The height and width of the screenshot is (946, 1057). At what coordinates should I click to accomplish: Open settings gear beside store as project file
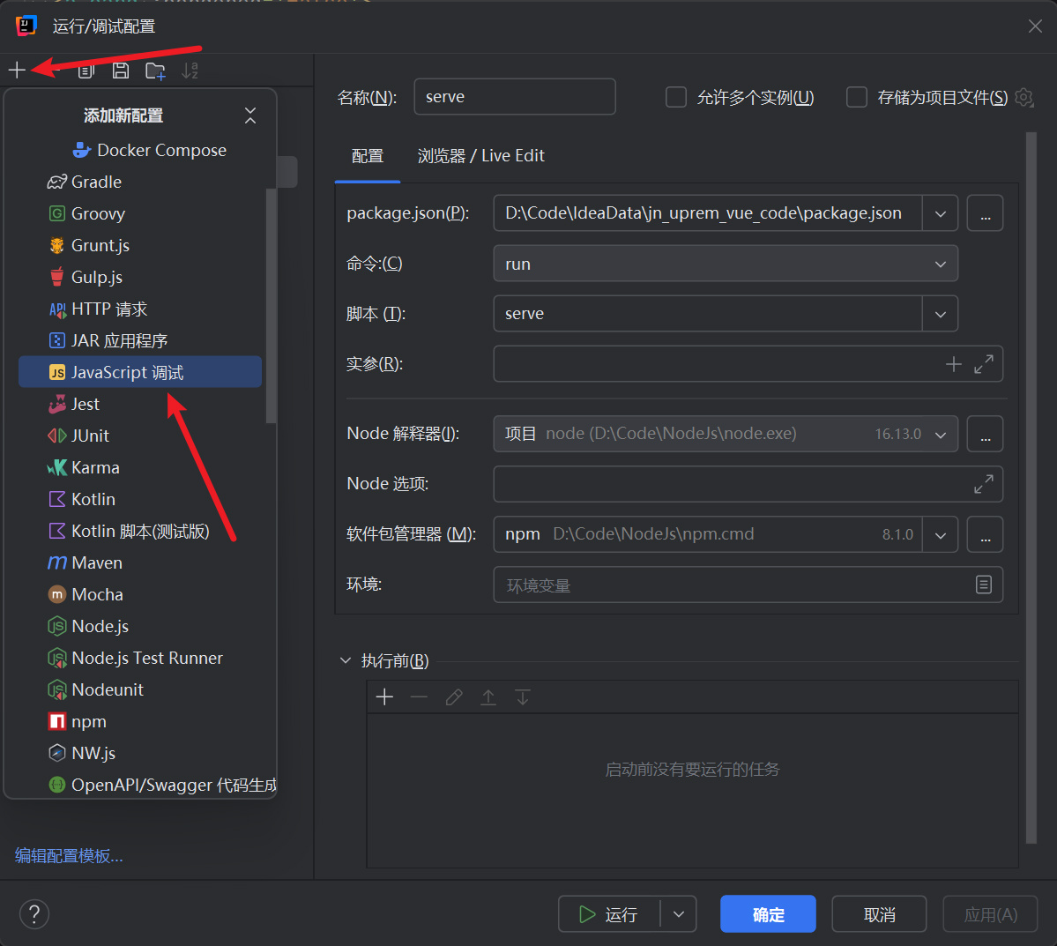tap(1024, 97)
